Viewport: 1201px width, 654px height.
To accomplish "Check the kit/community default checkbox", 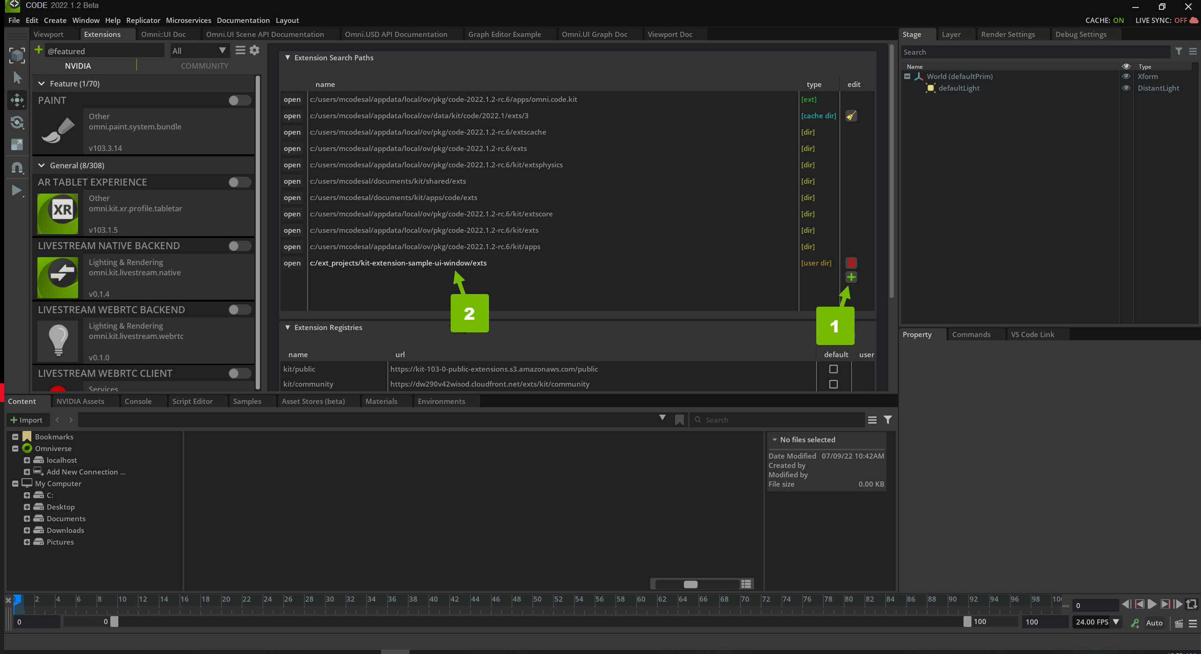I will pyautogui.click(x=833, y=384).
